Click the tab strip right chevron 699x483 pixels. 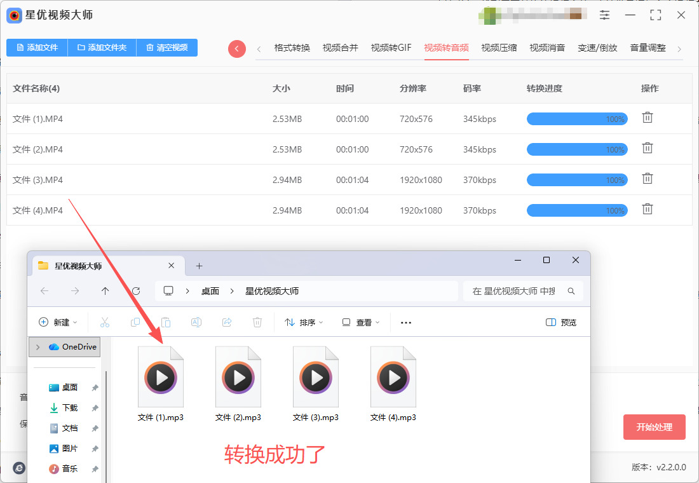679,48
